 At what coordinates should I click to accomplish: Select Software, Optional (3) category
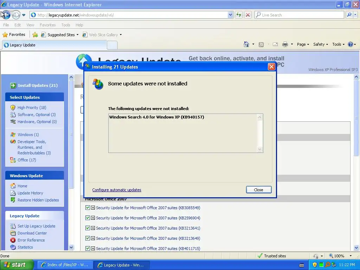37,115
